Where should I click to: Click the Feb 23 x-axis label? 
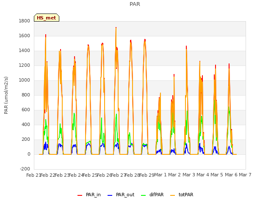[62, 175]
